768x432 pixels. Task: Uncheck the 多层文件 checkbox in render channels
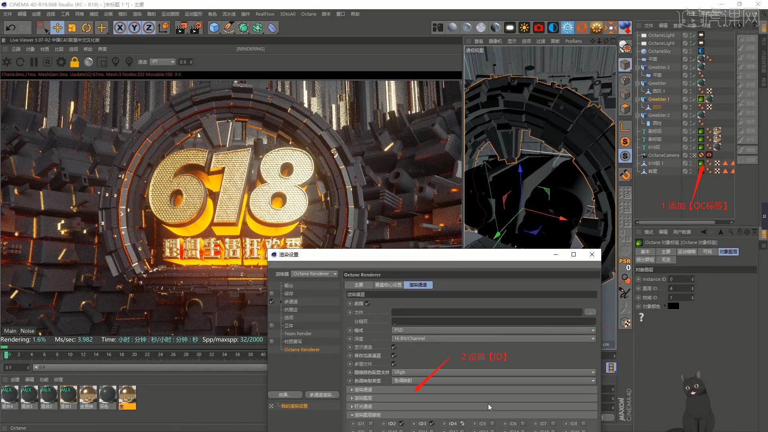(x=394, y=364)
